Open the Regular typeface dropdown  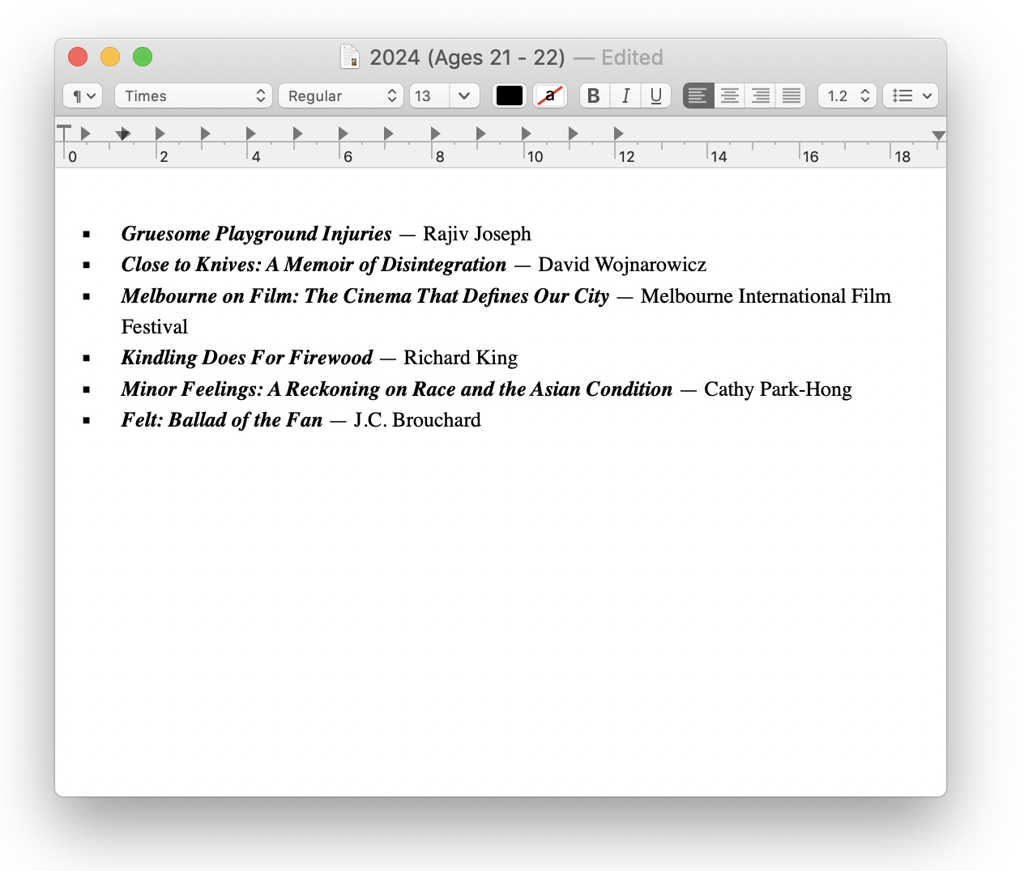(341, 96)
